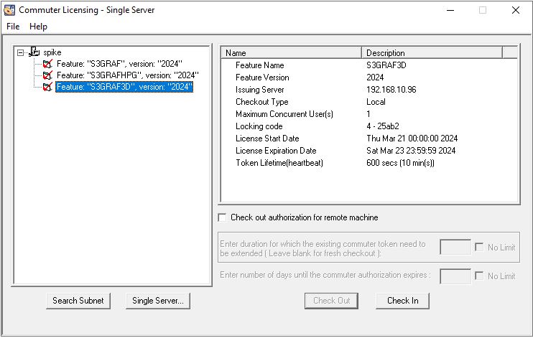Close the Commuter Licensing window
The image size is (533, 338).
click(515, 10)
